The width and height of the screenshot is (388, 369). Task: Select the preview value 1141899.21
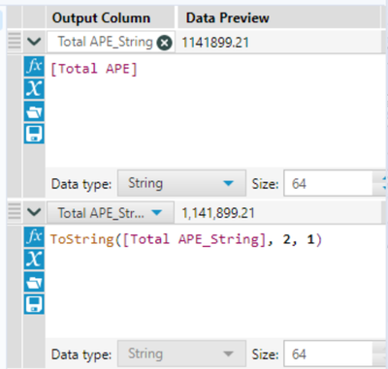[x=215, y=43]
